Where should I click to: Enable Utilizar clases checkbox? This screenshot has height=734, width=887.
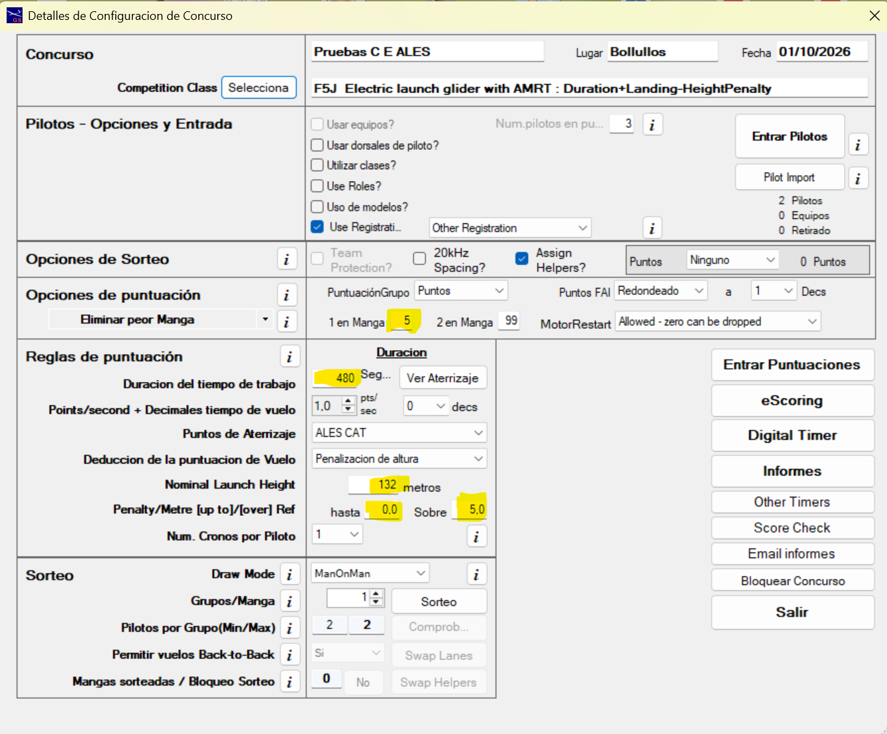[317, 165]
